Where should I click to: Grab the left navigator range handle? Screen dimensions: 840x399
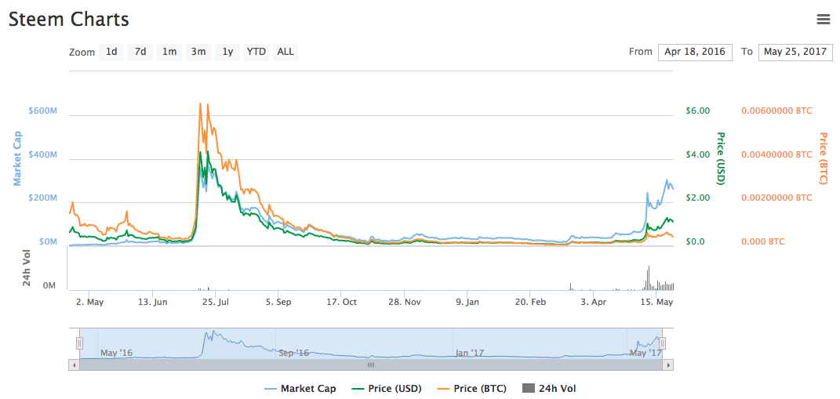click(x=79, y=343)
